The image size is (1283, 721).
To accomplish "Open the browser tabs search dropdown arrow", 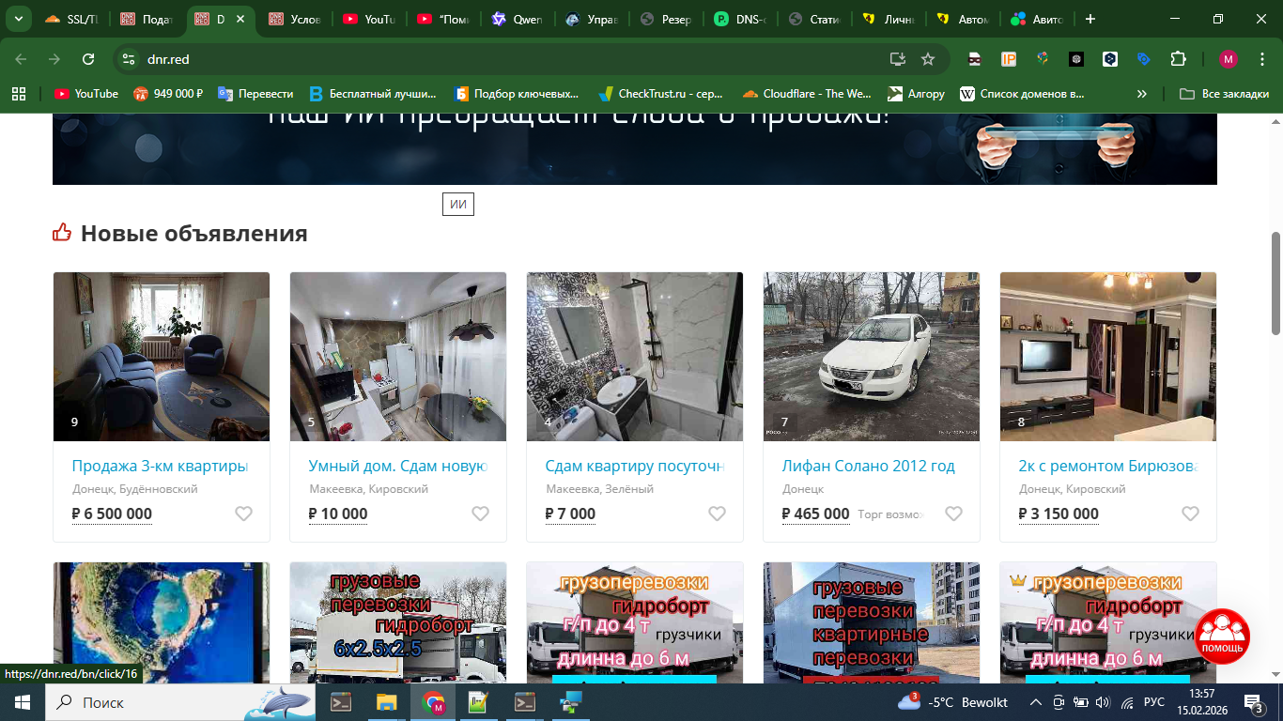I will [19, 19].
